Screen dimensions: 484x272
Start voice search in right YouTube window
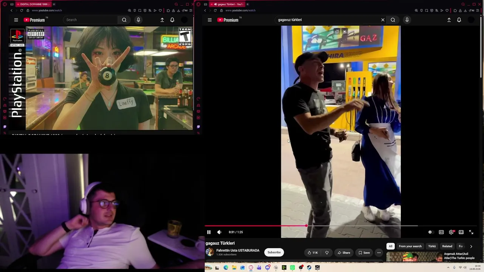click(x=407, y=20)
